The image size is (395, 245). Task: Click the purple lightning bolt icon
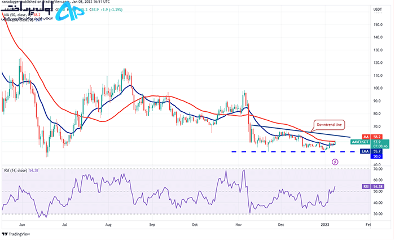coord(335,162)
